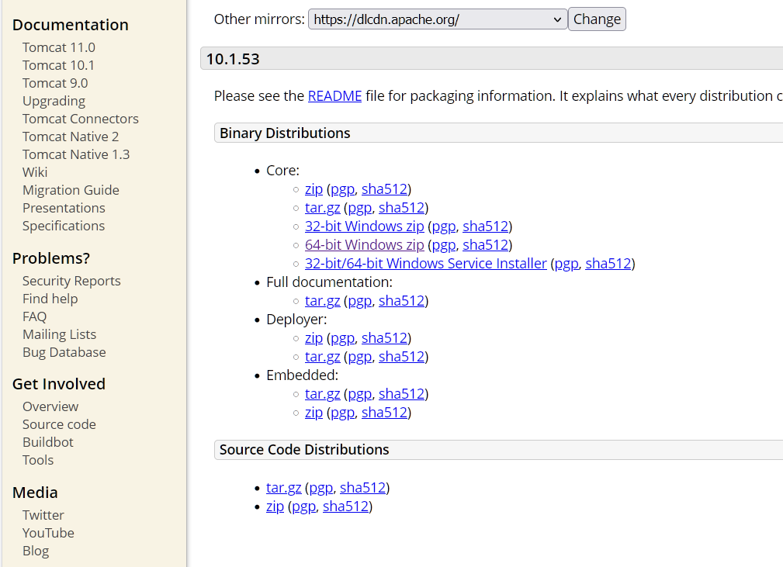Open pgp for 32-bit Windows zip

tap(444, 226)
